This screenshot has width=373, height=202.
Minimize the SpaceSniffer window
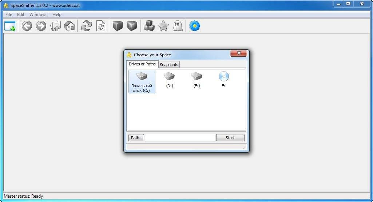coord(338,4)
